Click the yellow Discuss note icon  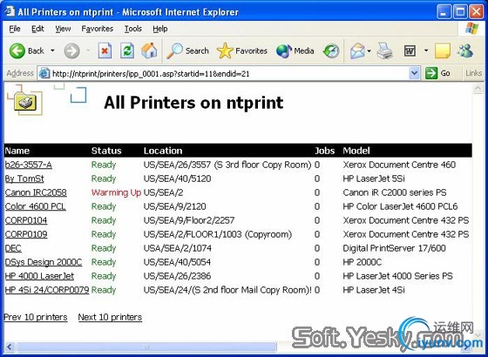coord(443,51)
